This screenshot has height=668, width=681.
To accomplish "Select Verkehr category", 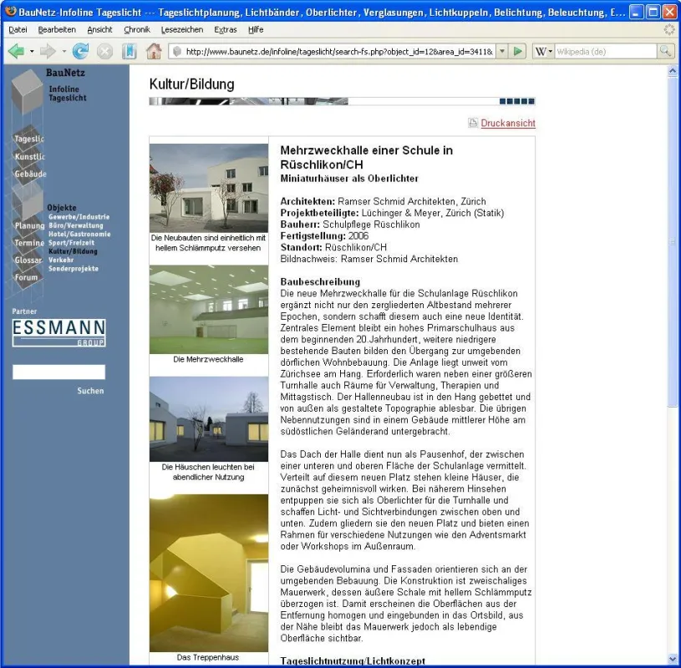I will coord(61,260).
